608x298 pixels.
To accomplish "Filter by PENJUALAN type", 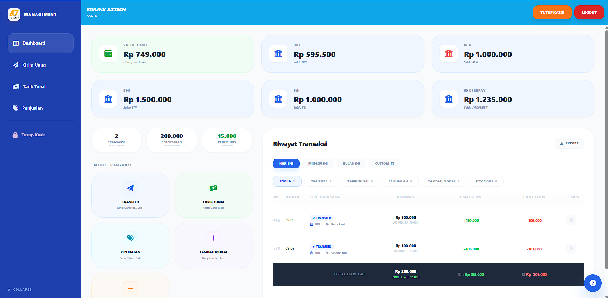I will [x=400, y=181].
